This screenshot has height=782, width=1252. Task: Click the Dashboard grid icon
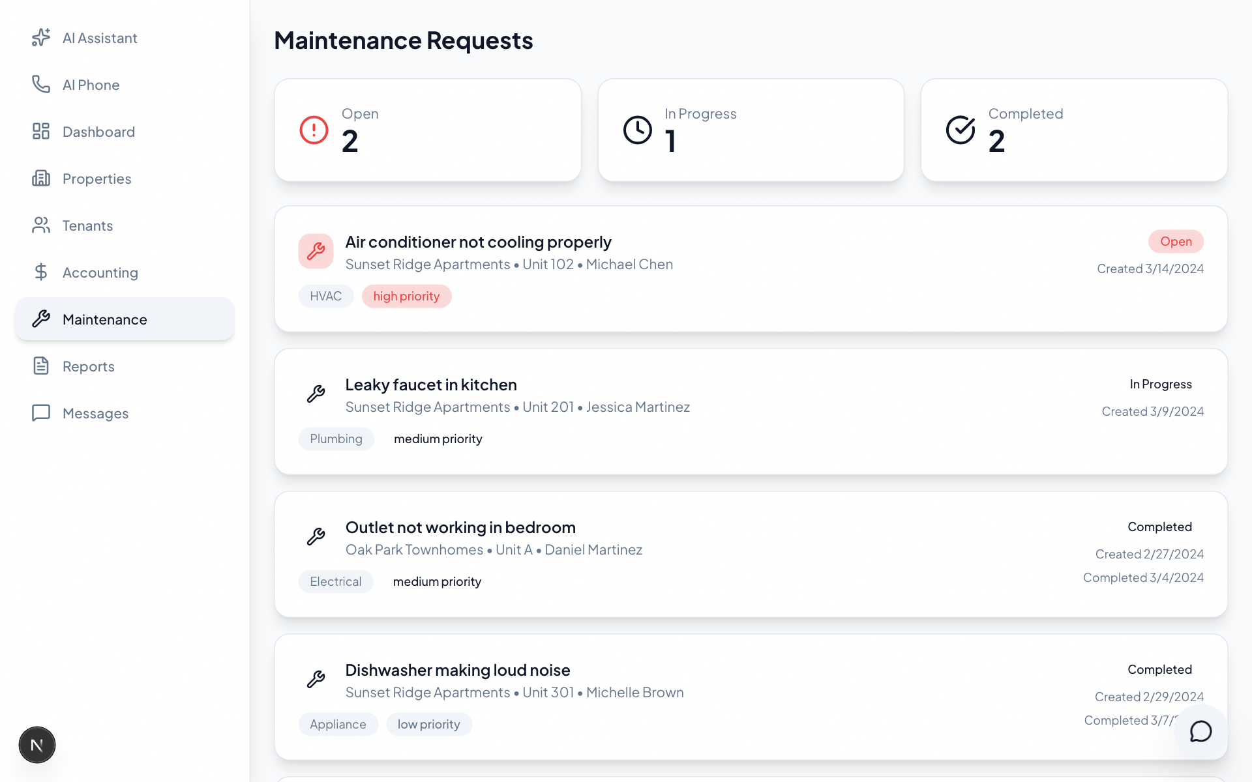pos(41,132)
